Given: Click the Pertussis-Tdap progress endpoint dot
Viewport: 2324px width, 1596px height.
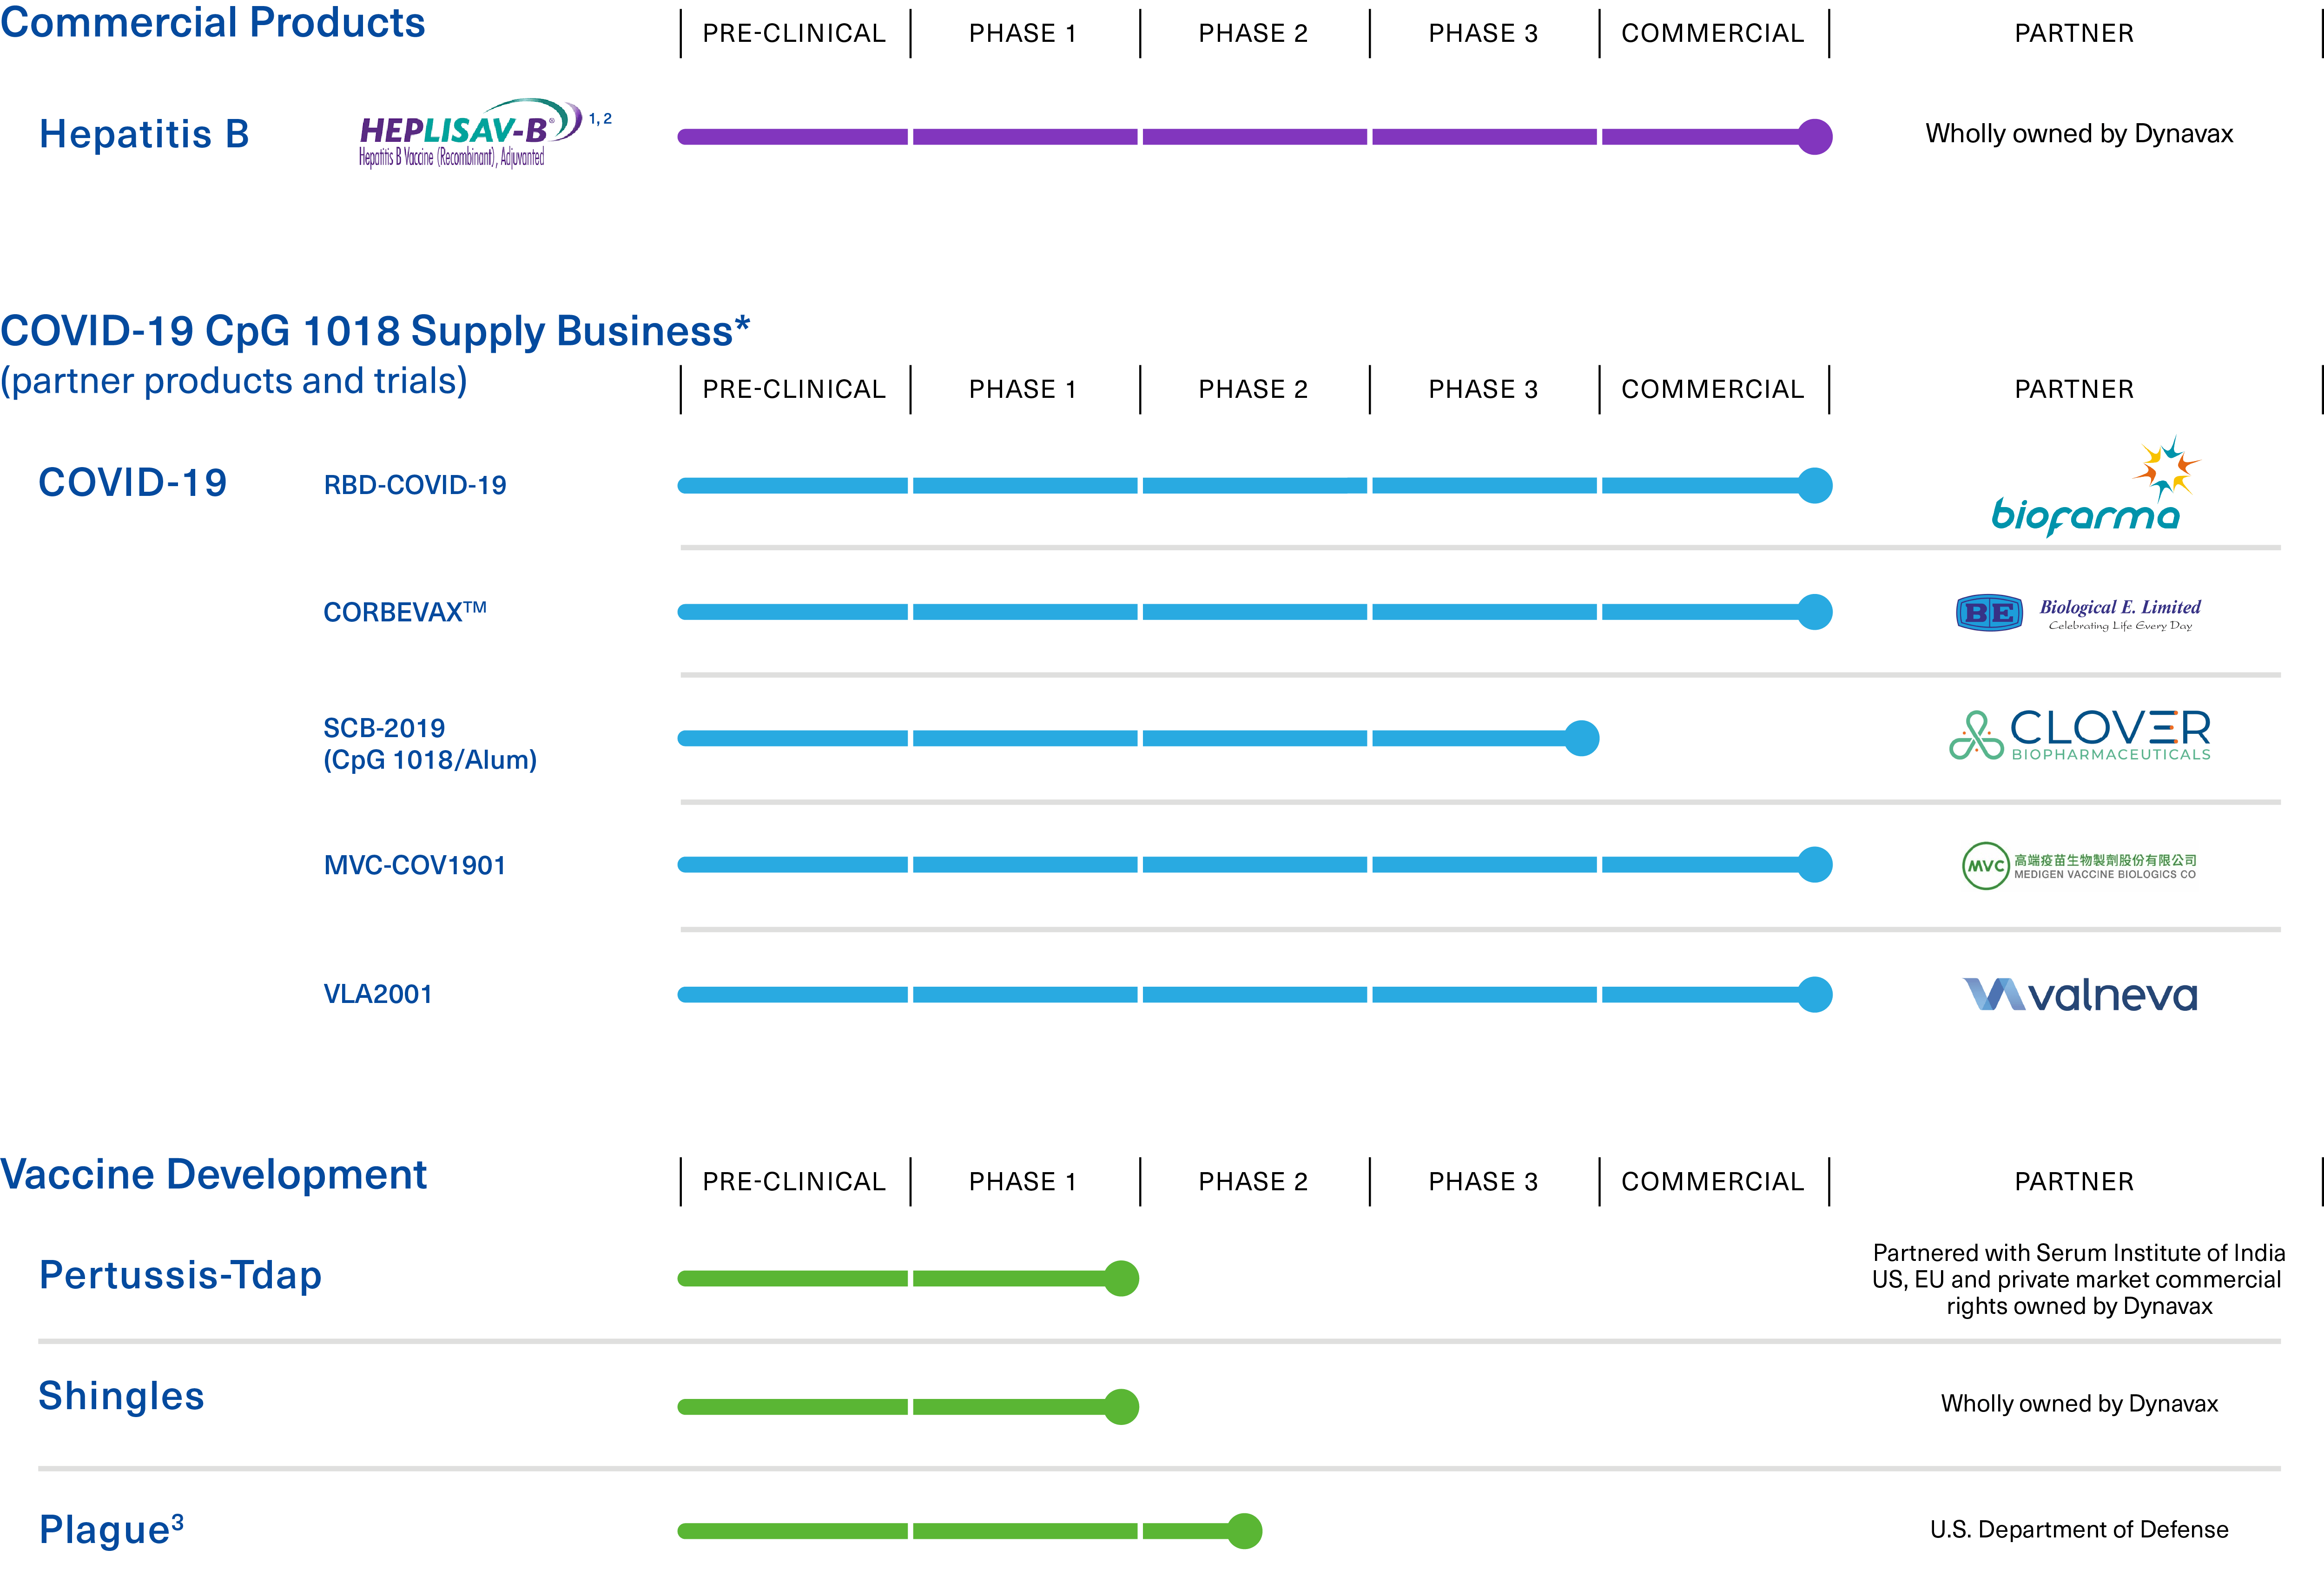Looking at the screenshot, I should pos(1121,1279).
